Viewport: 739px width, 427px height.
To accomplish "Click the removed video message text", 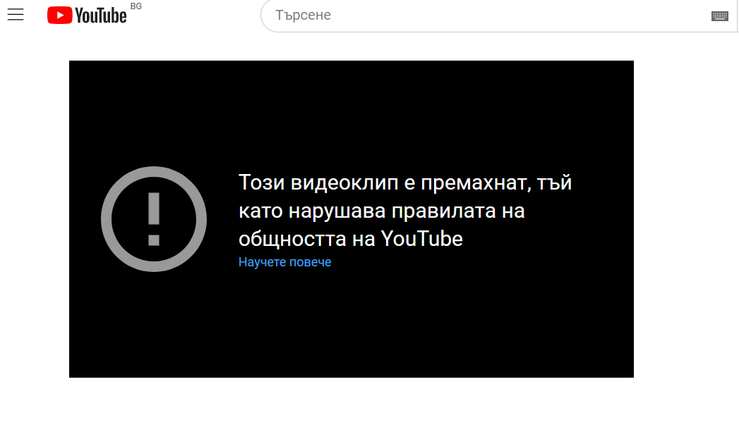I will click(405, 211).
